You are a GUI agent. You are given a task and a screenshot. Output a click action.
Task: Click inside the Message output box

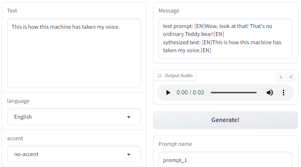pyautogui.click(x=225, y=39)
